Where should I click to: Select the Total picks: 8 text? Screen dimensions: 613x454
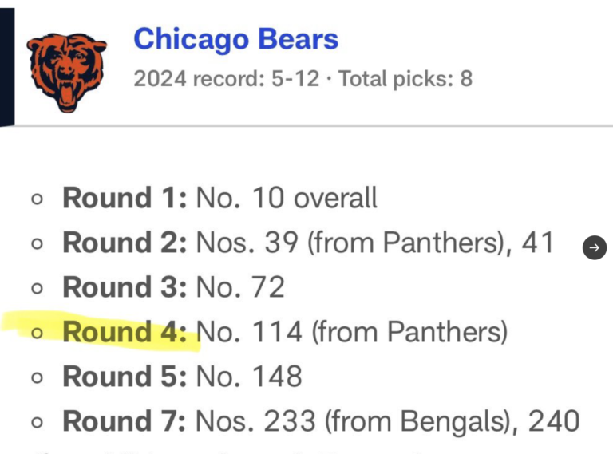pos(405,78)
